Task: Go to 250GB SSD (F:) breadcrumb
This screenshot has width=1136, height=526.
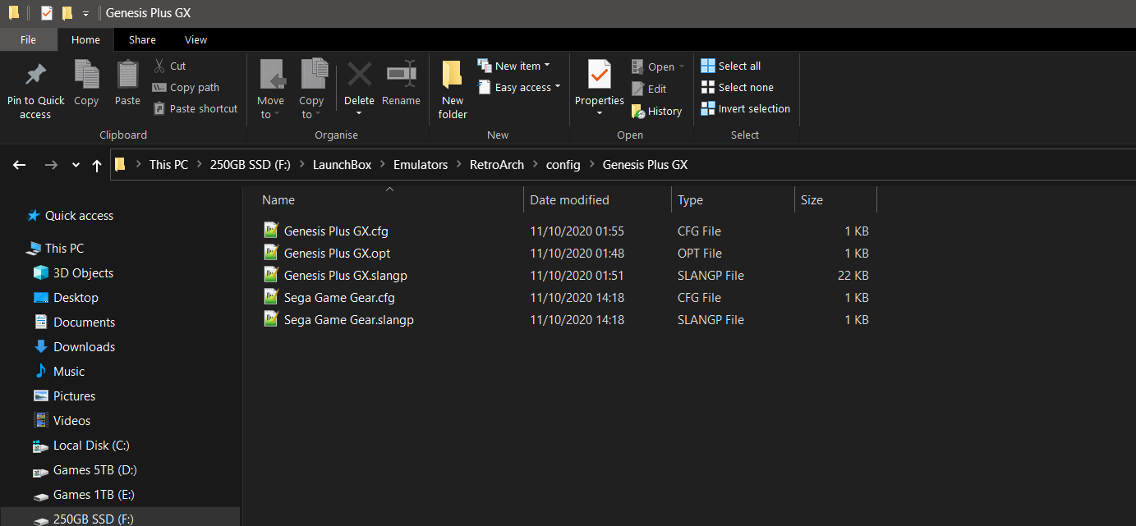Action: 251,165
